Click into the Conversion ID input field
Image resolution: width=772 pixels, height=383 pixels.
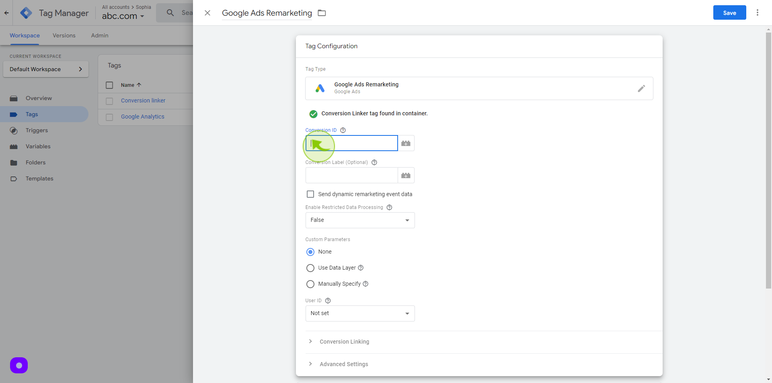click(x=352, y=143)
